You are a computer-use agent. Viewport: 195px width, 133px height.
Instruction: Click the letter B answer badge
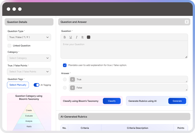[x=72, y=88]
